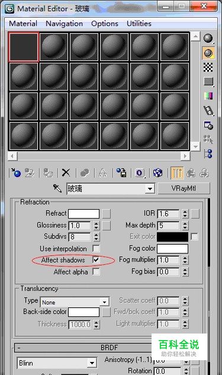This screenshot has width=222, height=375.
Task: Click the Refract map button
Action: pyautogui.click(x=107, y=214)
